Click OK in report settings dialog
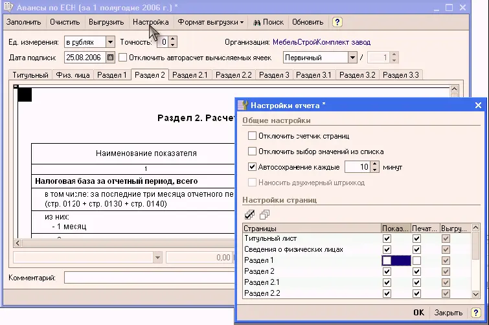The height and width of the screenshot is (325, 489). (x=418, y=313)
